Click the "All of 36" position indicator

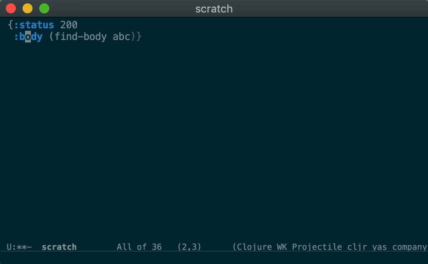click(x=139, y=247)
